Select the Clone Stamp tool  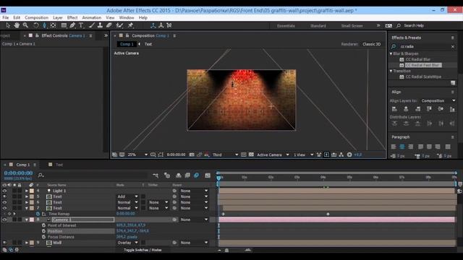[100, 25]
